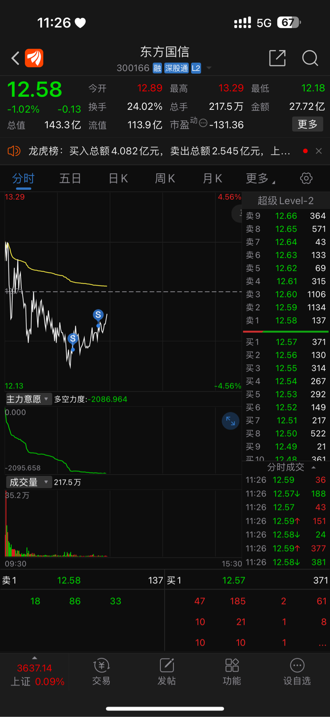Tap the bottom 卖1 12.58 queue header
330x717 pixels.
82,580
